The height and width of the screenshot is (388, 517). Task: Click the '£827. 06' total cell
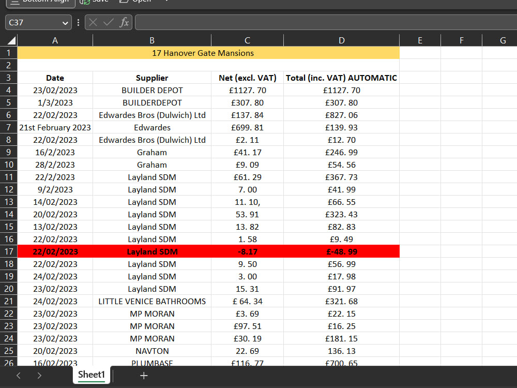342,115
